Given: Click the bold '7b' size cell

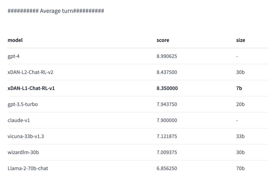Looking at the screenshot, I should click(x=239, y=88).
